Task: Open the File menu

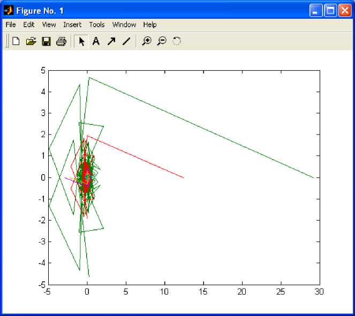Action: click(11, 25)
